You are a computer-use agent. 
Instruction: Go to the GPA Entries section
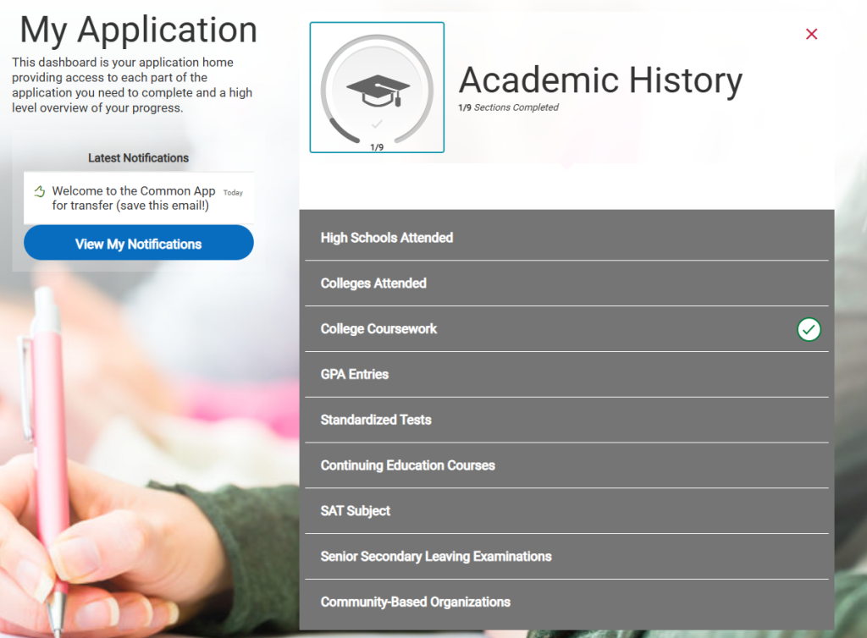(x=354, y=375)
